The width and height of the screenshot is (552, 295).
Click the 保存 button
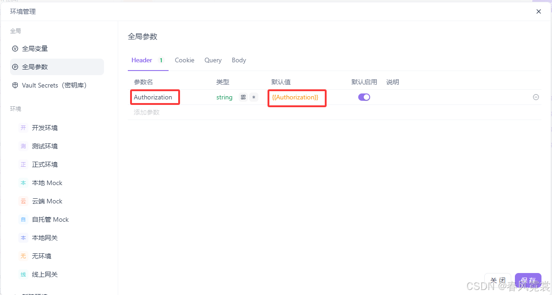pos(528,281)
